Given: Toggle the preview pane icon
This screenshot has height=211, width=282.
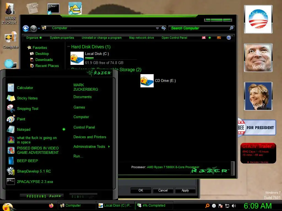Looking at the screenshot, I should click(x=219, y=38).
